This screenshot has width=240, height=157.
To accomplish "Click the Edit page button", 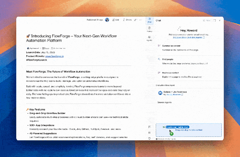I will [116, 20].
